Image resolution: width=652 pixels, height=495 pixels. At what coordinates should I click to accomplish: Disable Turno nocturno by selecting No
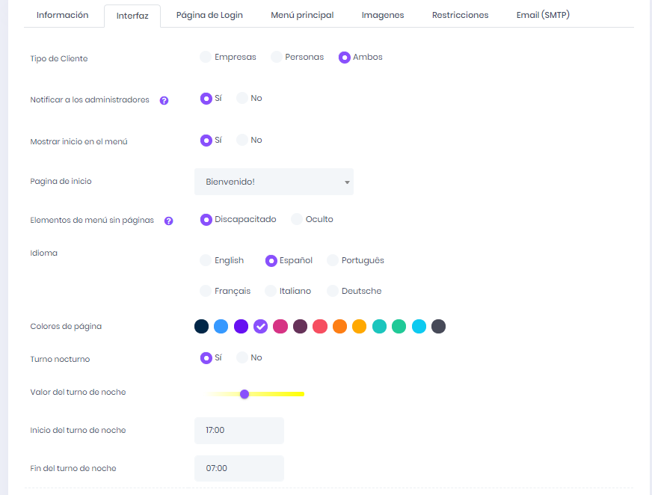pos(242,357)
